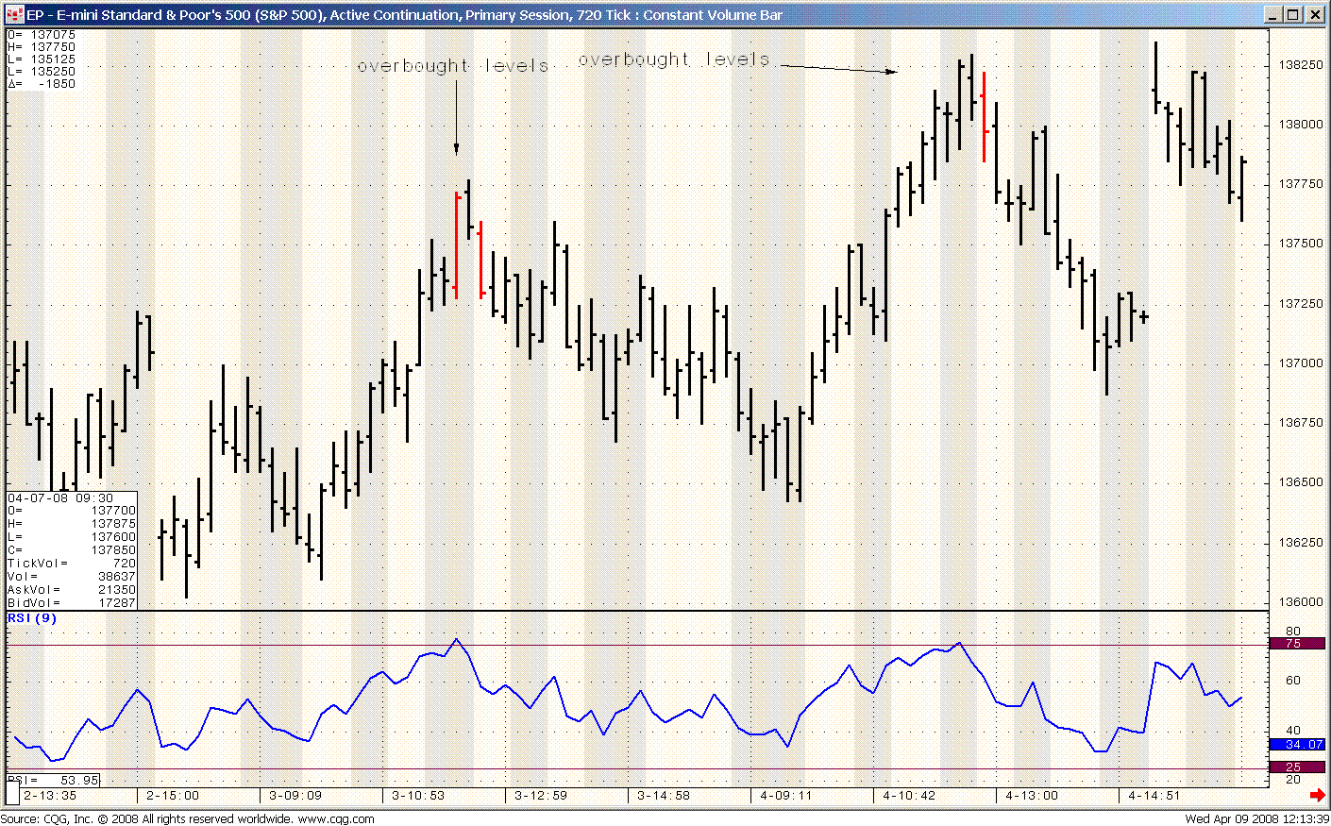Click the 3-10:53 time axis label

click(x=417, y=796)
